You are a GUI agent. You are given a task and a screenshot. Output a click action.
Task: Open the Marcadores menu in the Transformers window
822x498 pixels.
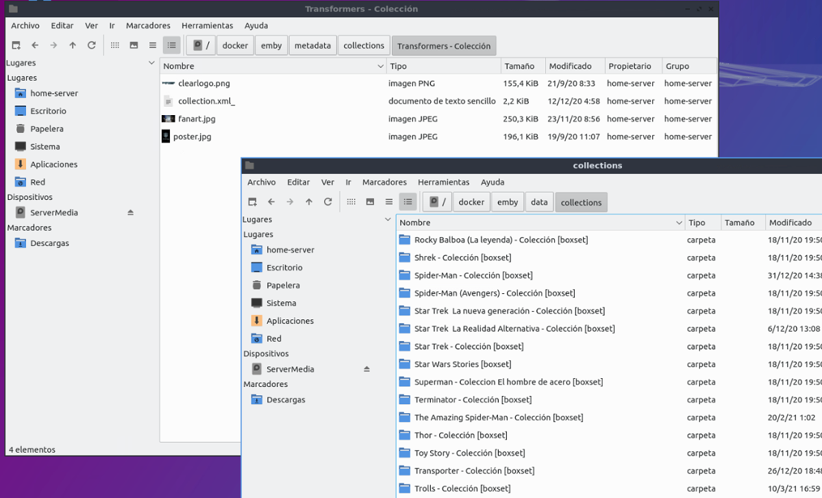pyautogui.click(x=148, y=25)
